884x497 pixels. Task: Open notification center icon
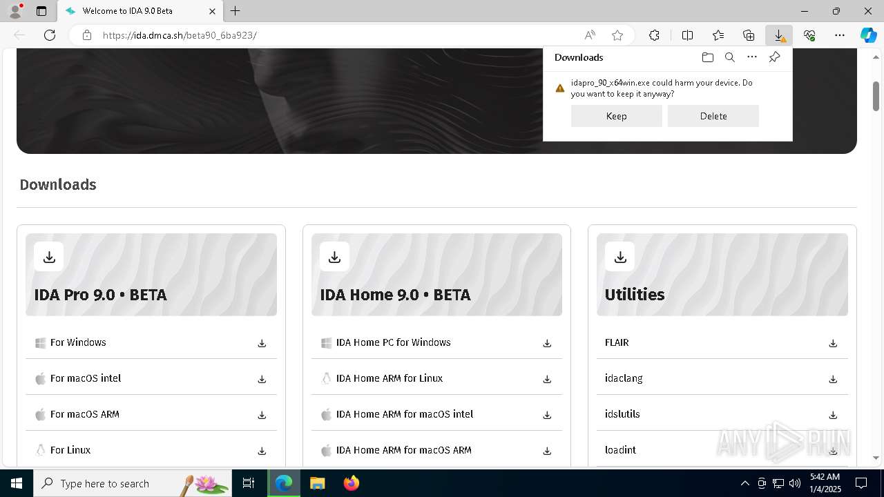click(861, 483)
